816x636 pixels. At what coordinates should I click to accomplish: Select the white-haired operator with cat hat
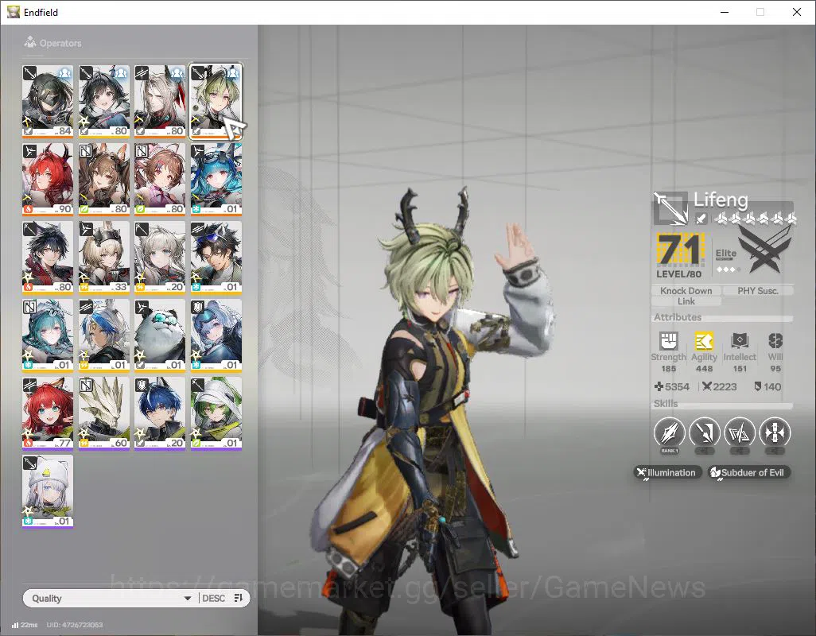pyautogui.click(x=48, y=491)
